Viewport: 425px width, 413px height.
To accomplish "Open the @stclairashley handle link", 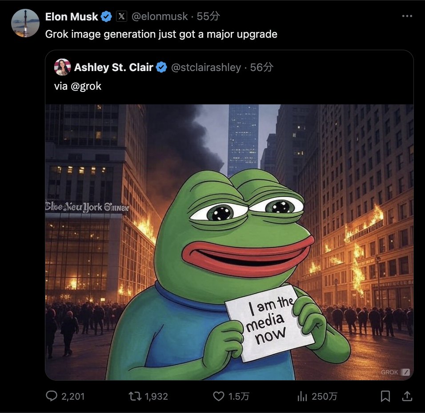I will pyautogui.click(x=206, y=68).
